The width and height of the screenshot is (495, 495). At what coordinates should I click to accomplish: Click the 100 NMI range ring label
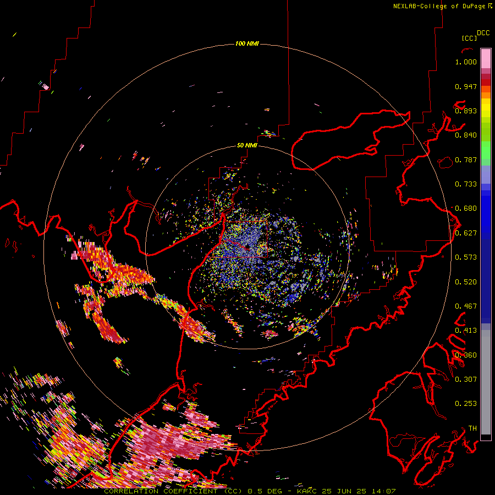coord(247,43)
